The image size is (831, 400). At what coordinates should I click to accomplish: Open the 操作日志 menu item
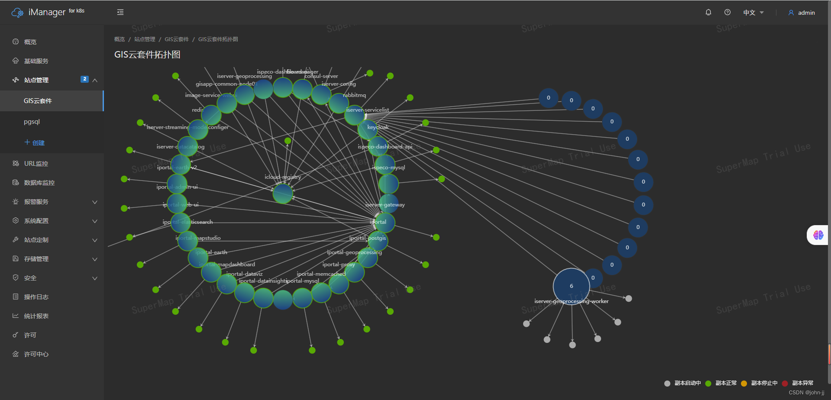(52, 297)
